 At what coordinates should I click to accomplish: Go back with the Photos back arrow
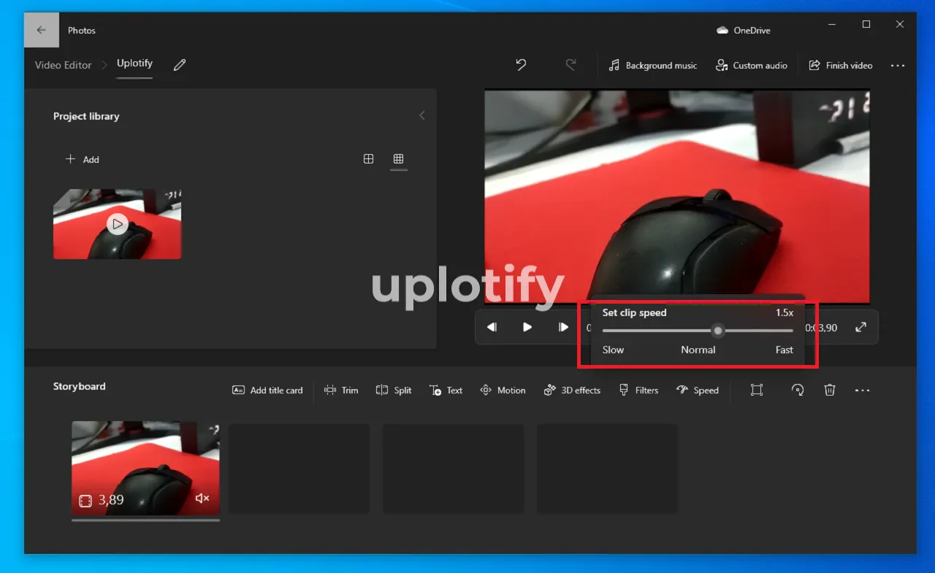[42, 30]
